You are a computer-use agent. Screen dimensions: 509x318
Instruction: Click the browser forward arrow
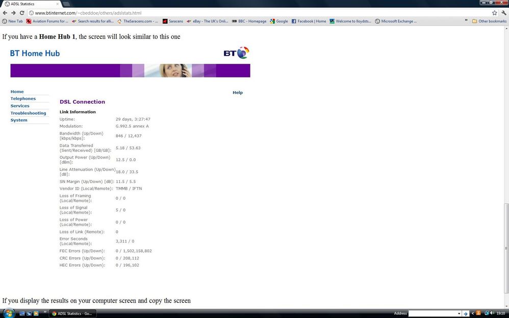[13, 13]
